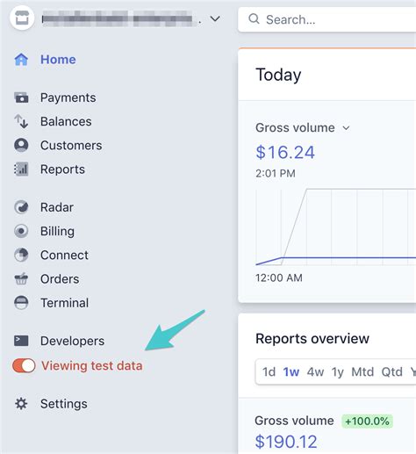This screenshot has width=416, height=454.
Task: Click the search magnifier icon
Action: [x=254, y=19]
